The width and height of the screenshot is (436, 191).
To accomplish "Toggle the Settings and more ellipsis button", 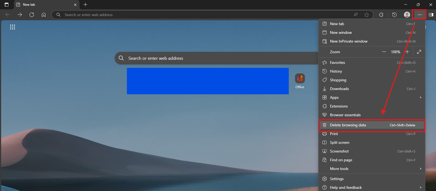I will tap(420, 15).
